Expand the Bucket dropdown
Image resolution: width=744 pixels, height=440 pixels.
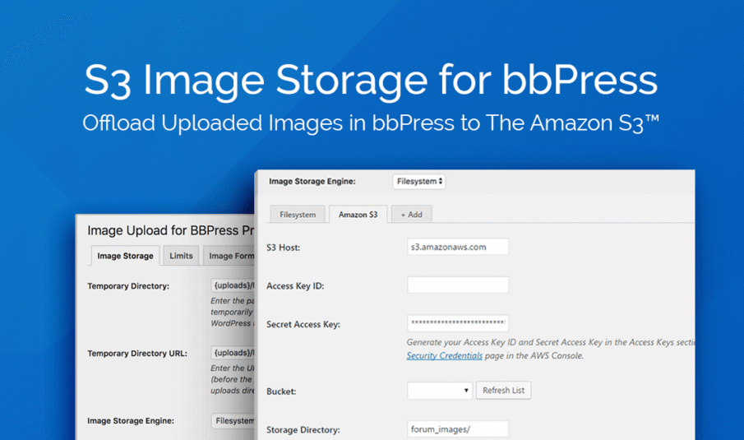click(439, 391)
